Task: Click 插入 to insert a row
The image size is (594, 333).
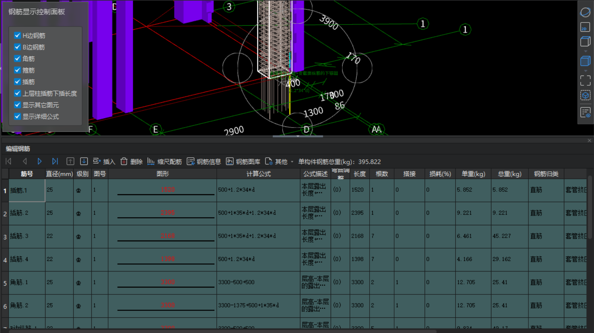Action: (104, 162)
